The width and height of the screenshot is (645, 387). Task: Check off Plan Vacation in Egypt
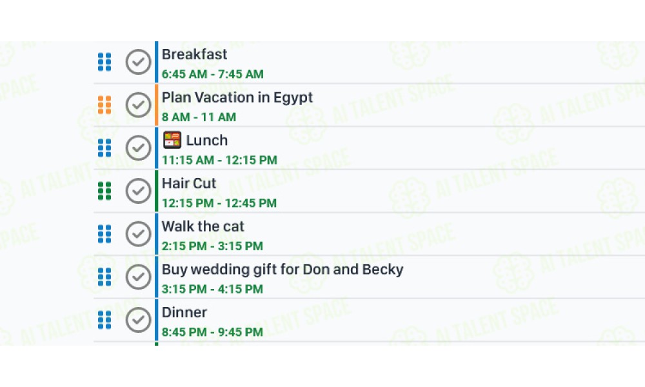pos(138,105)
